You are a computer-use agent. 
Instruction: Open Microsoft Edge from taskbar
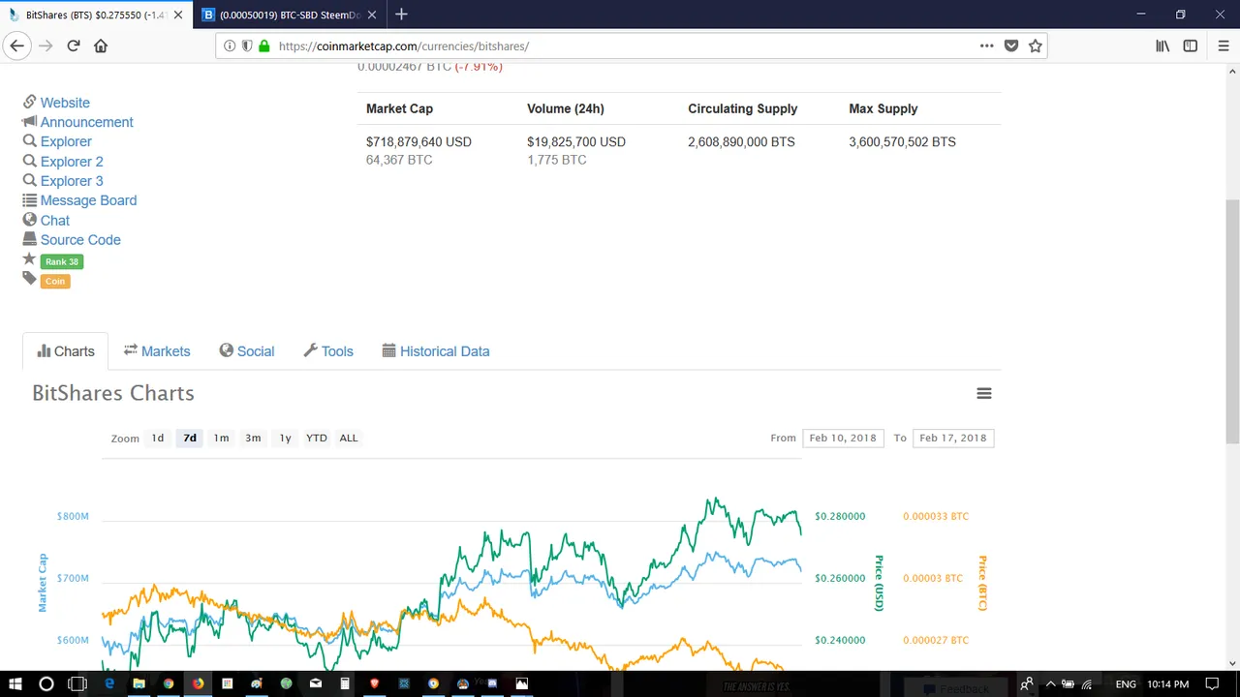point(109,684)
